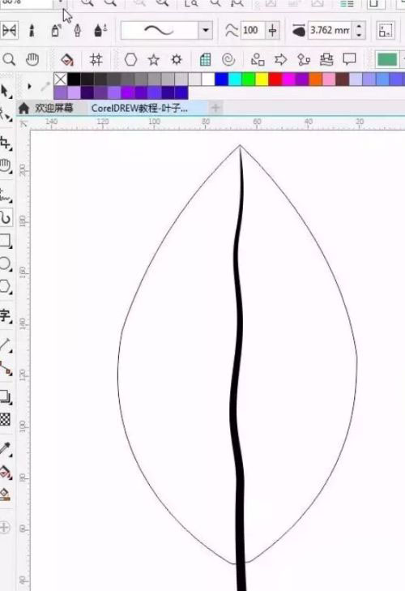Viewport: 405px width, 591px height.
Task: Select the Arrow Shapes tool
Action: click(x=281, y=59)
